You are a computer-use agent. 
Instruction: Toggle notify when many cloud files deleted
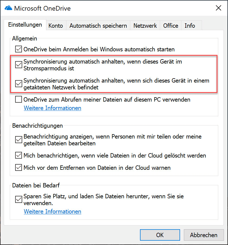click(19, 156)
